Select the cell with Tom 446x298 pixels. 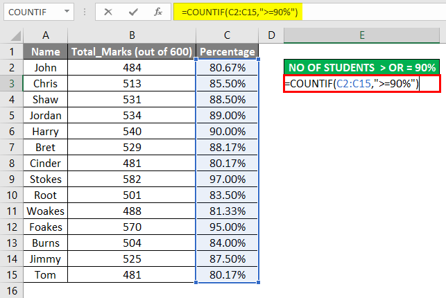point(46,274)
